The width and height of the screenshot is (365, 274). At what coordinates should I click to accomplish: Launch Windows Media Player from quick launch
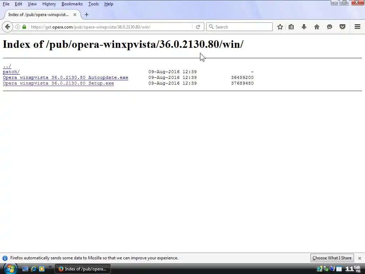(x=42, y=269)
